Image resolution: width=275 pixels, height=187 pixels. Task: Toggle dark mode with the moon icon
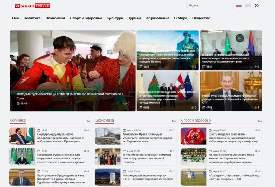pyautogui.click(x=257, y=5)
